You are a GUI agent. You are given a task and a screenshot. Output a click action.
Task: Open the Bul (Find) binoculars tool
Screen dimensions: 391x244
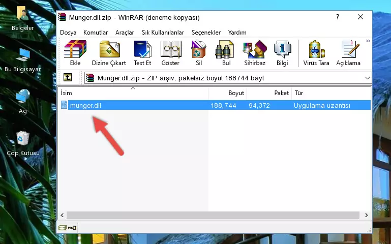[226, 53]
